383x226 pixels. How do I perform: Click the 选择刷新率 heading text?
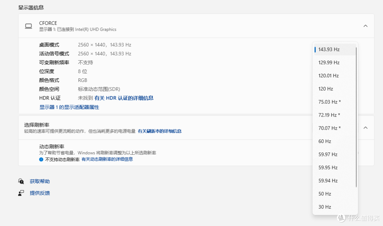pyautogui.click(x=37, y=125)
